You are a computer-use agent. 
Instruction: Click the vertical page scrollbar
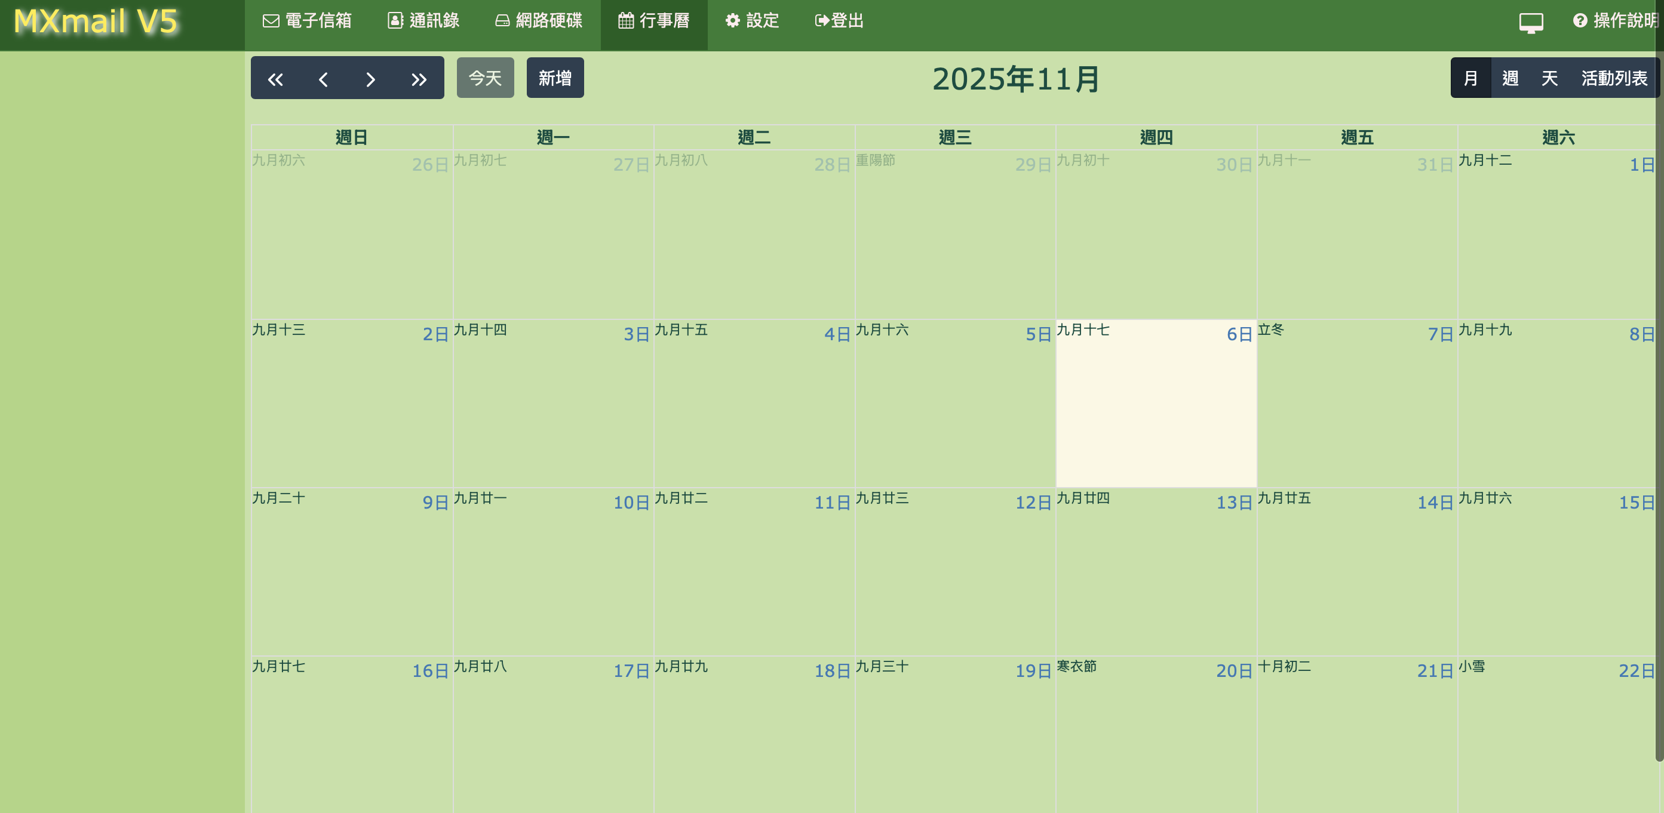coord(1659,387)
